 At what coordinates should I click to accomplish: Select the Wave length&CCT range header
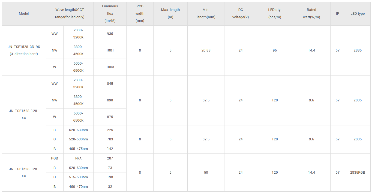pyautogui.click(x=70, y=13)
